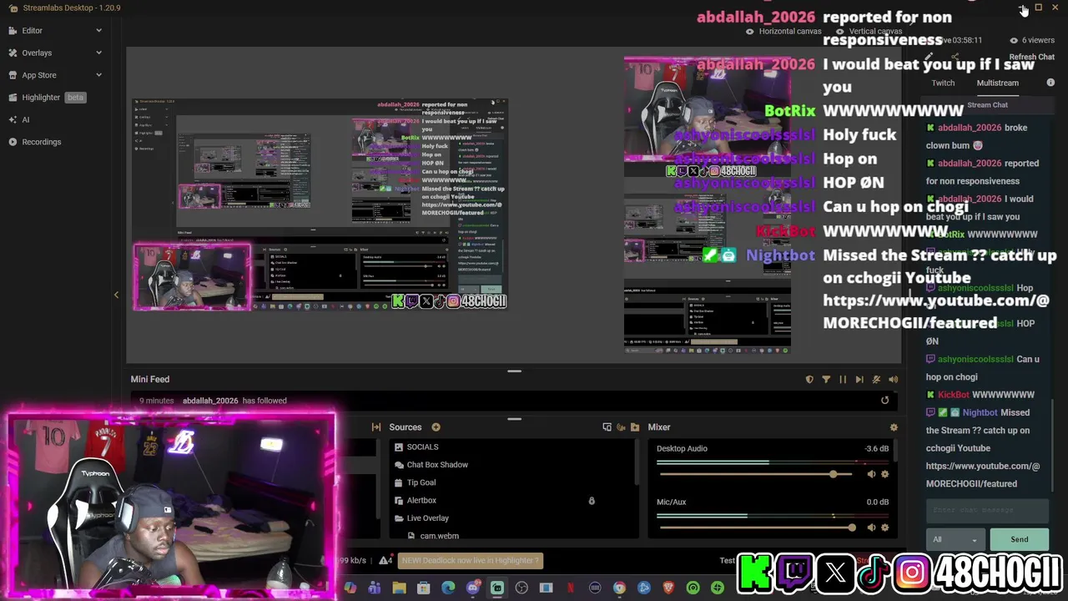Toggle Vertical canvas visibility eye
Viewport: 1068px width, 601px height.
[839, 32]
